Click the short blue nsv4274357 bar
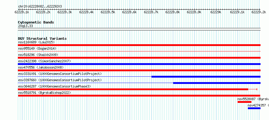 254,108
